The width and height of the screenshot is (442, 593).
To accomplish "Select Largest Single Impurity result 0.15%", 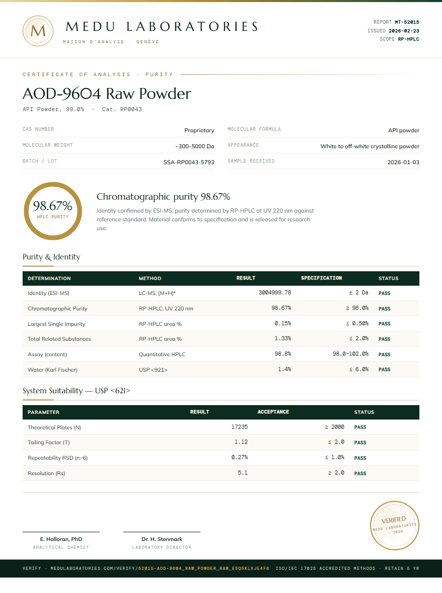I will click(283, 323).
